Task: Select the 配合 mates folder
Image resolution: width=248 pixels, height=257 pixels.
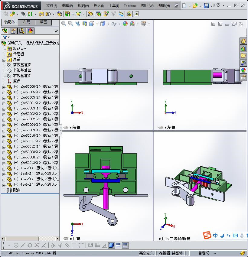Action: coord(17,190)
